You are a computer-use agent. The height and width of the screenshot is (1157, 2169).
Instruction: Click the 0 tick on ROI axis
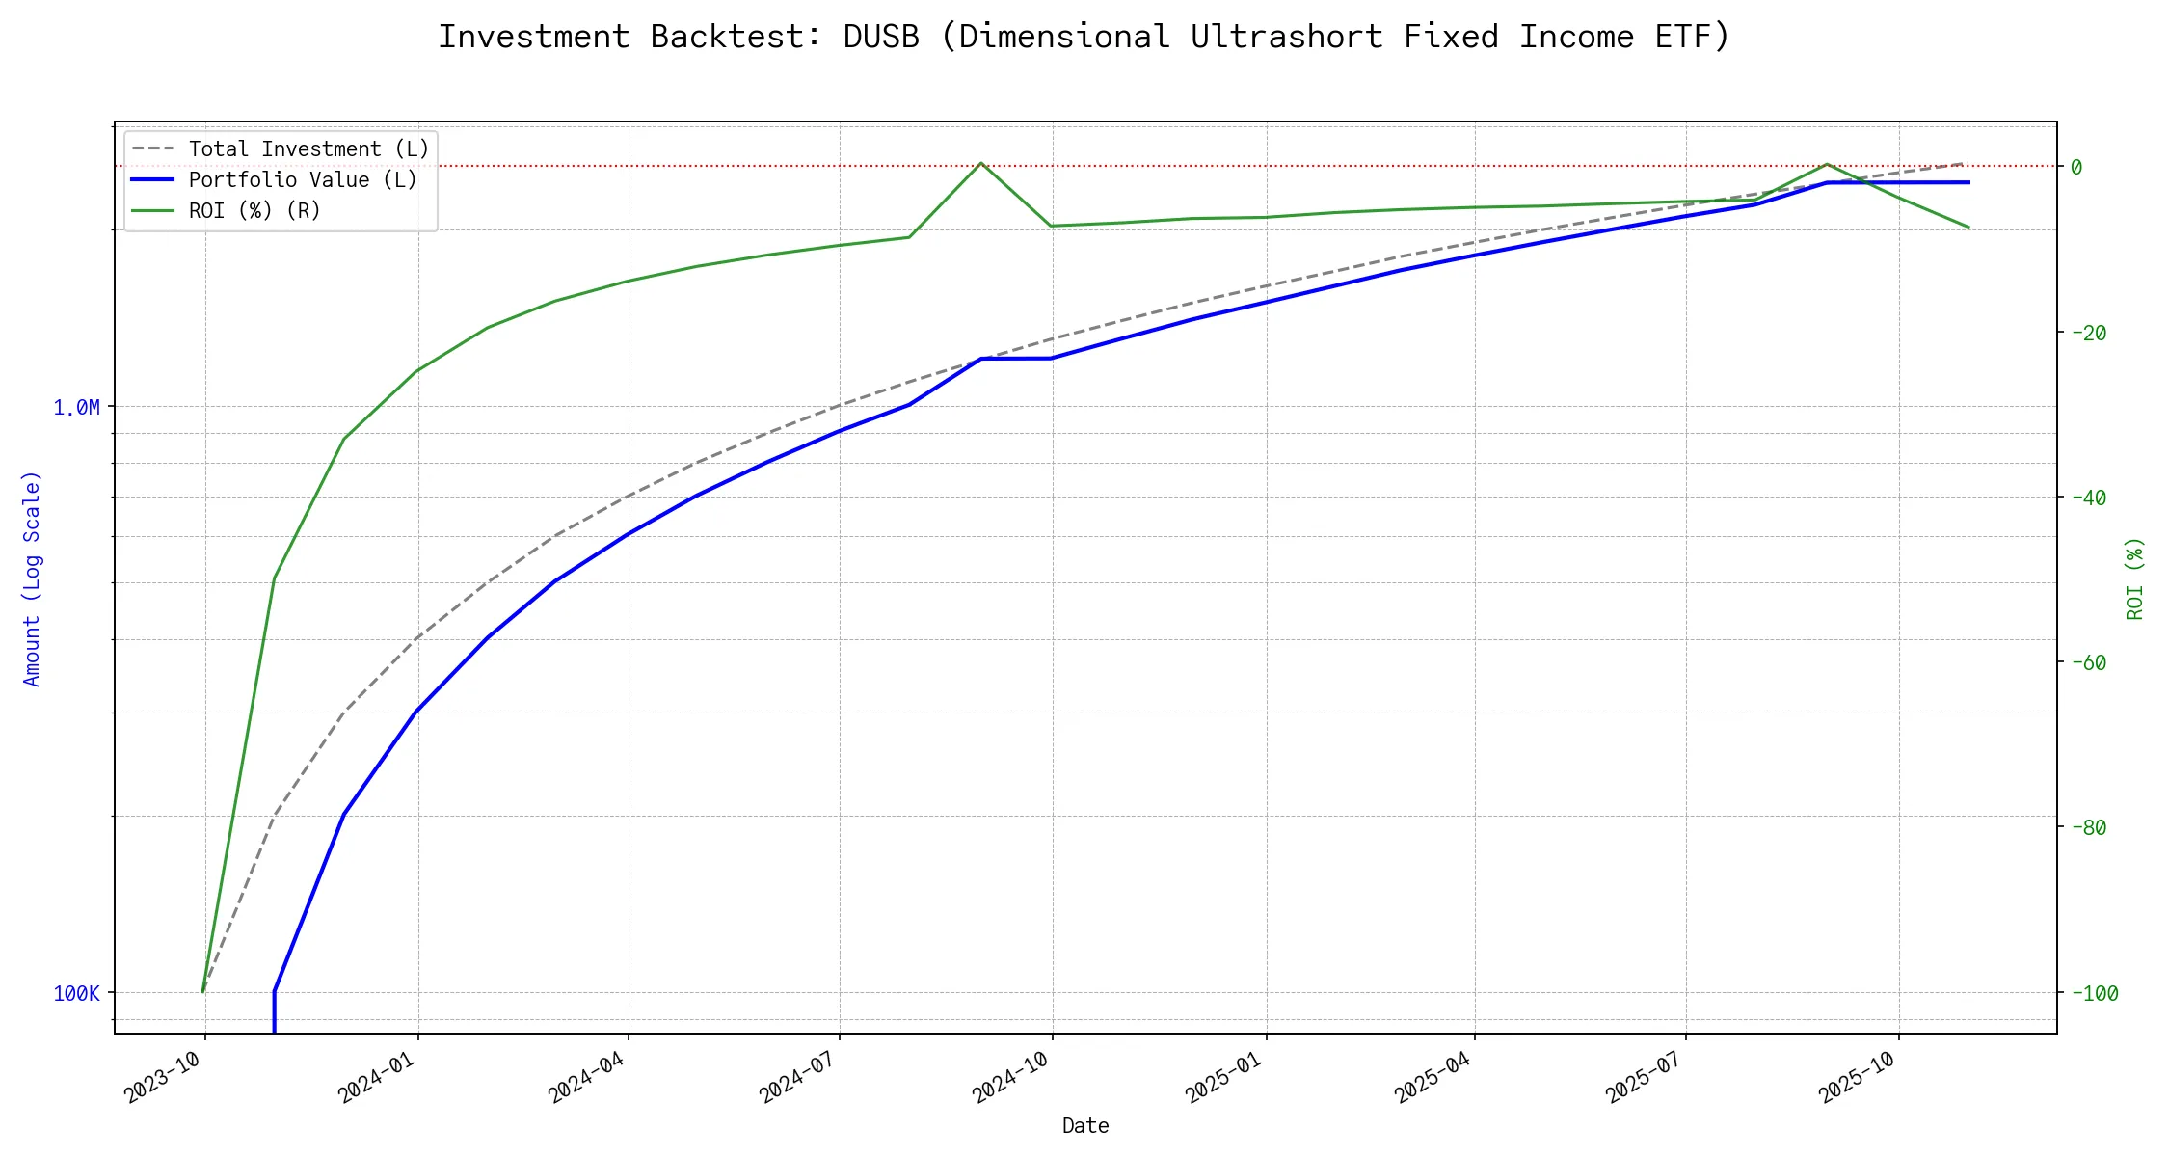(x=2076, y=167)
